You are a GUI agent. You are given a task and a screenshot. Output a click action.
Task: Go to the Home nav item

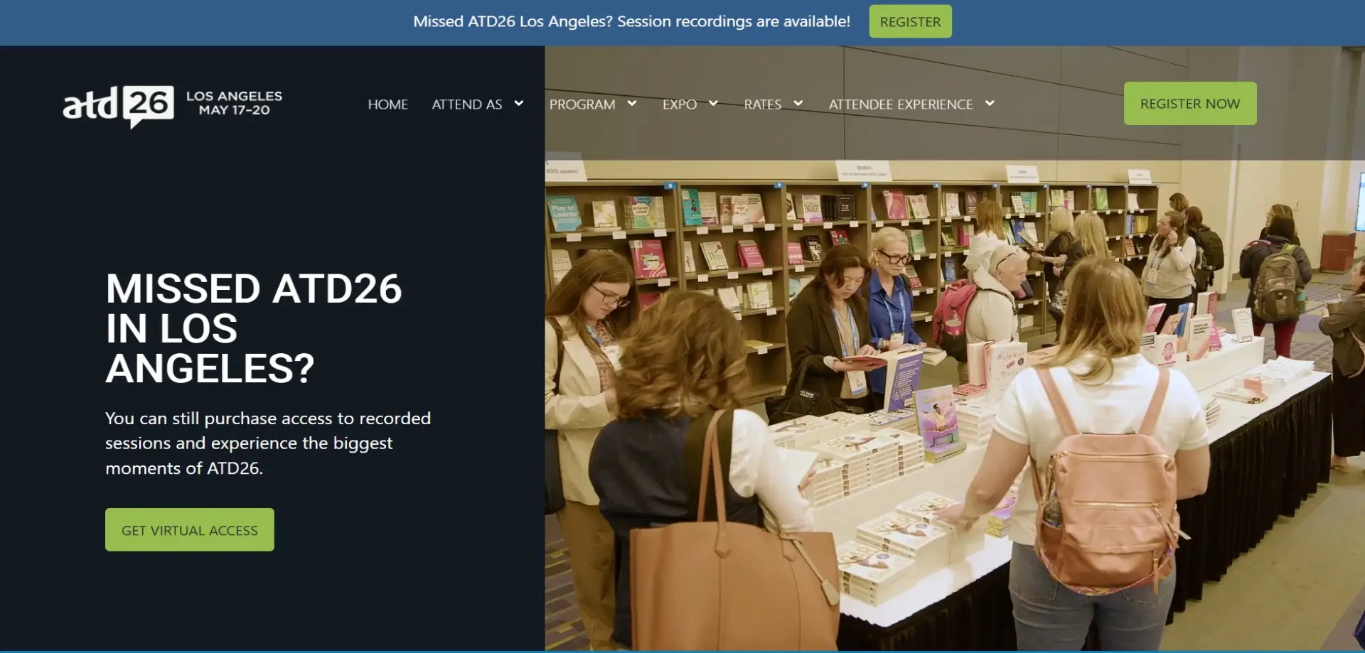click(x=388, y=104)
